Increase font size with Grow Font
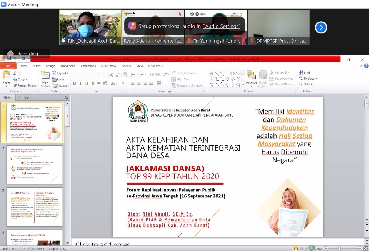This screenshot has height=251, width=370. click(x=112, y=75)
